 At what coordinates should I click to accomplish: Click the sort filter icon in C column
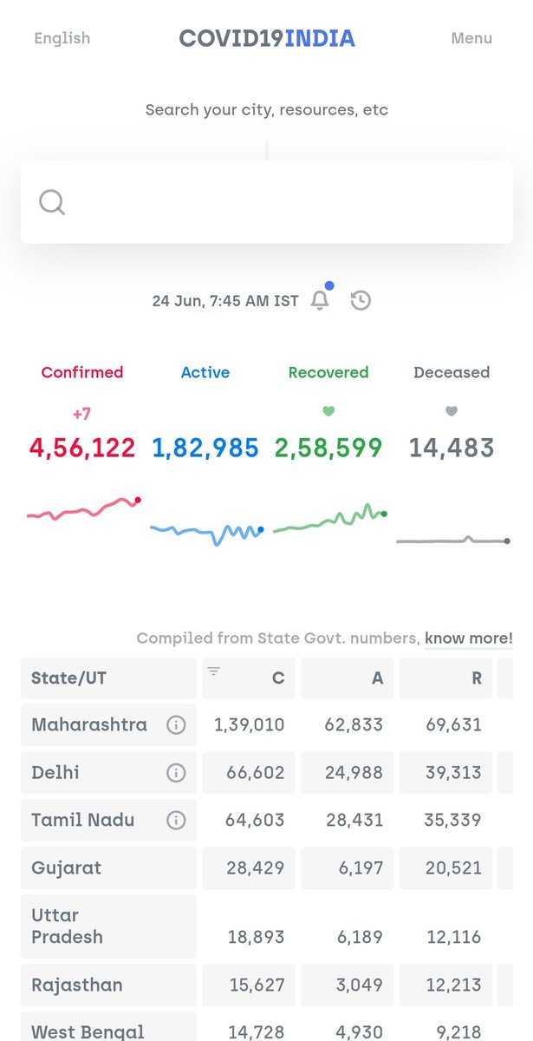[213, 671]
